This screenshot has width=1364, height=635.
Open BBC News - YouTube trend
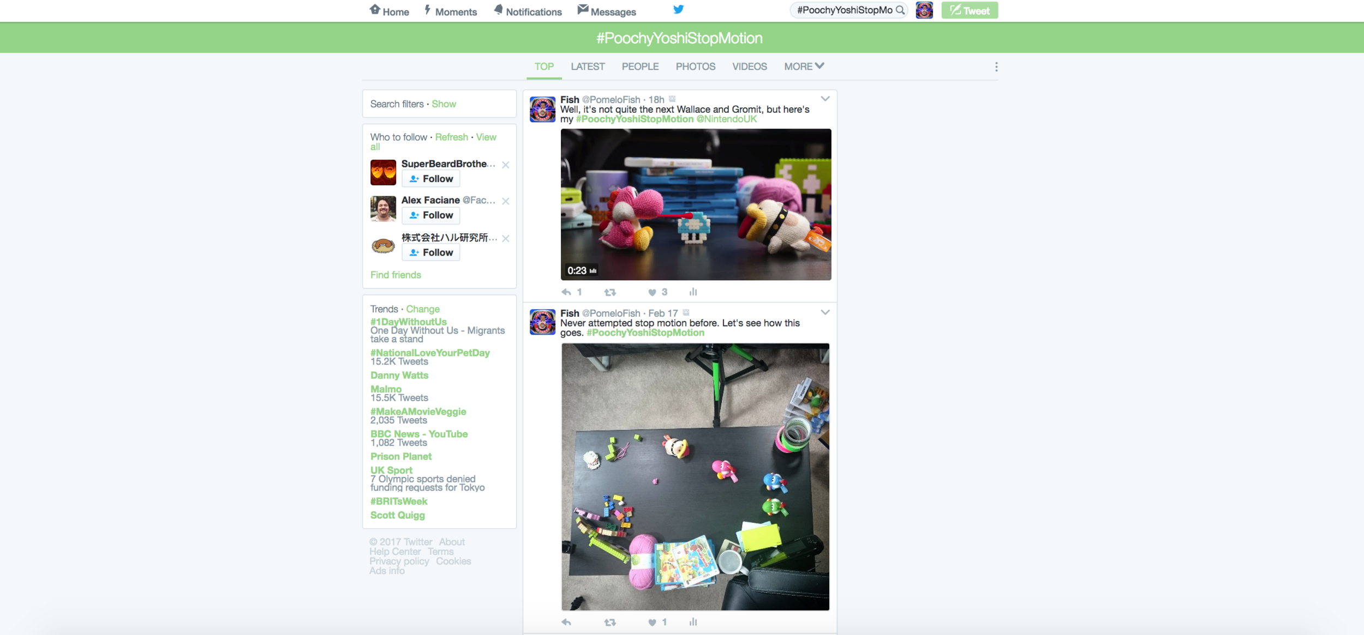point(419,434)
